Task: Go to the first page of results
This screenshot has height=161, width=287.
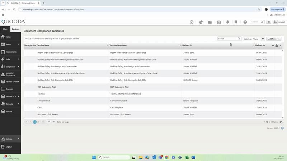Action: coord(26,122)
